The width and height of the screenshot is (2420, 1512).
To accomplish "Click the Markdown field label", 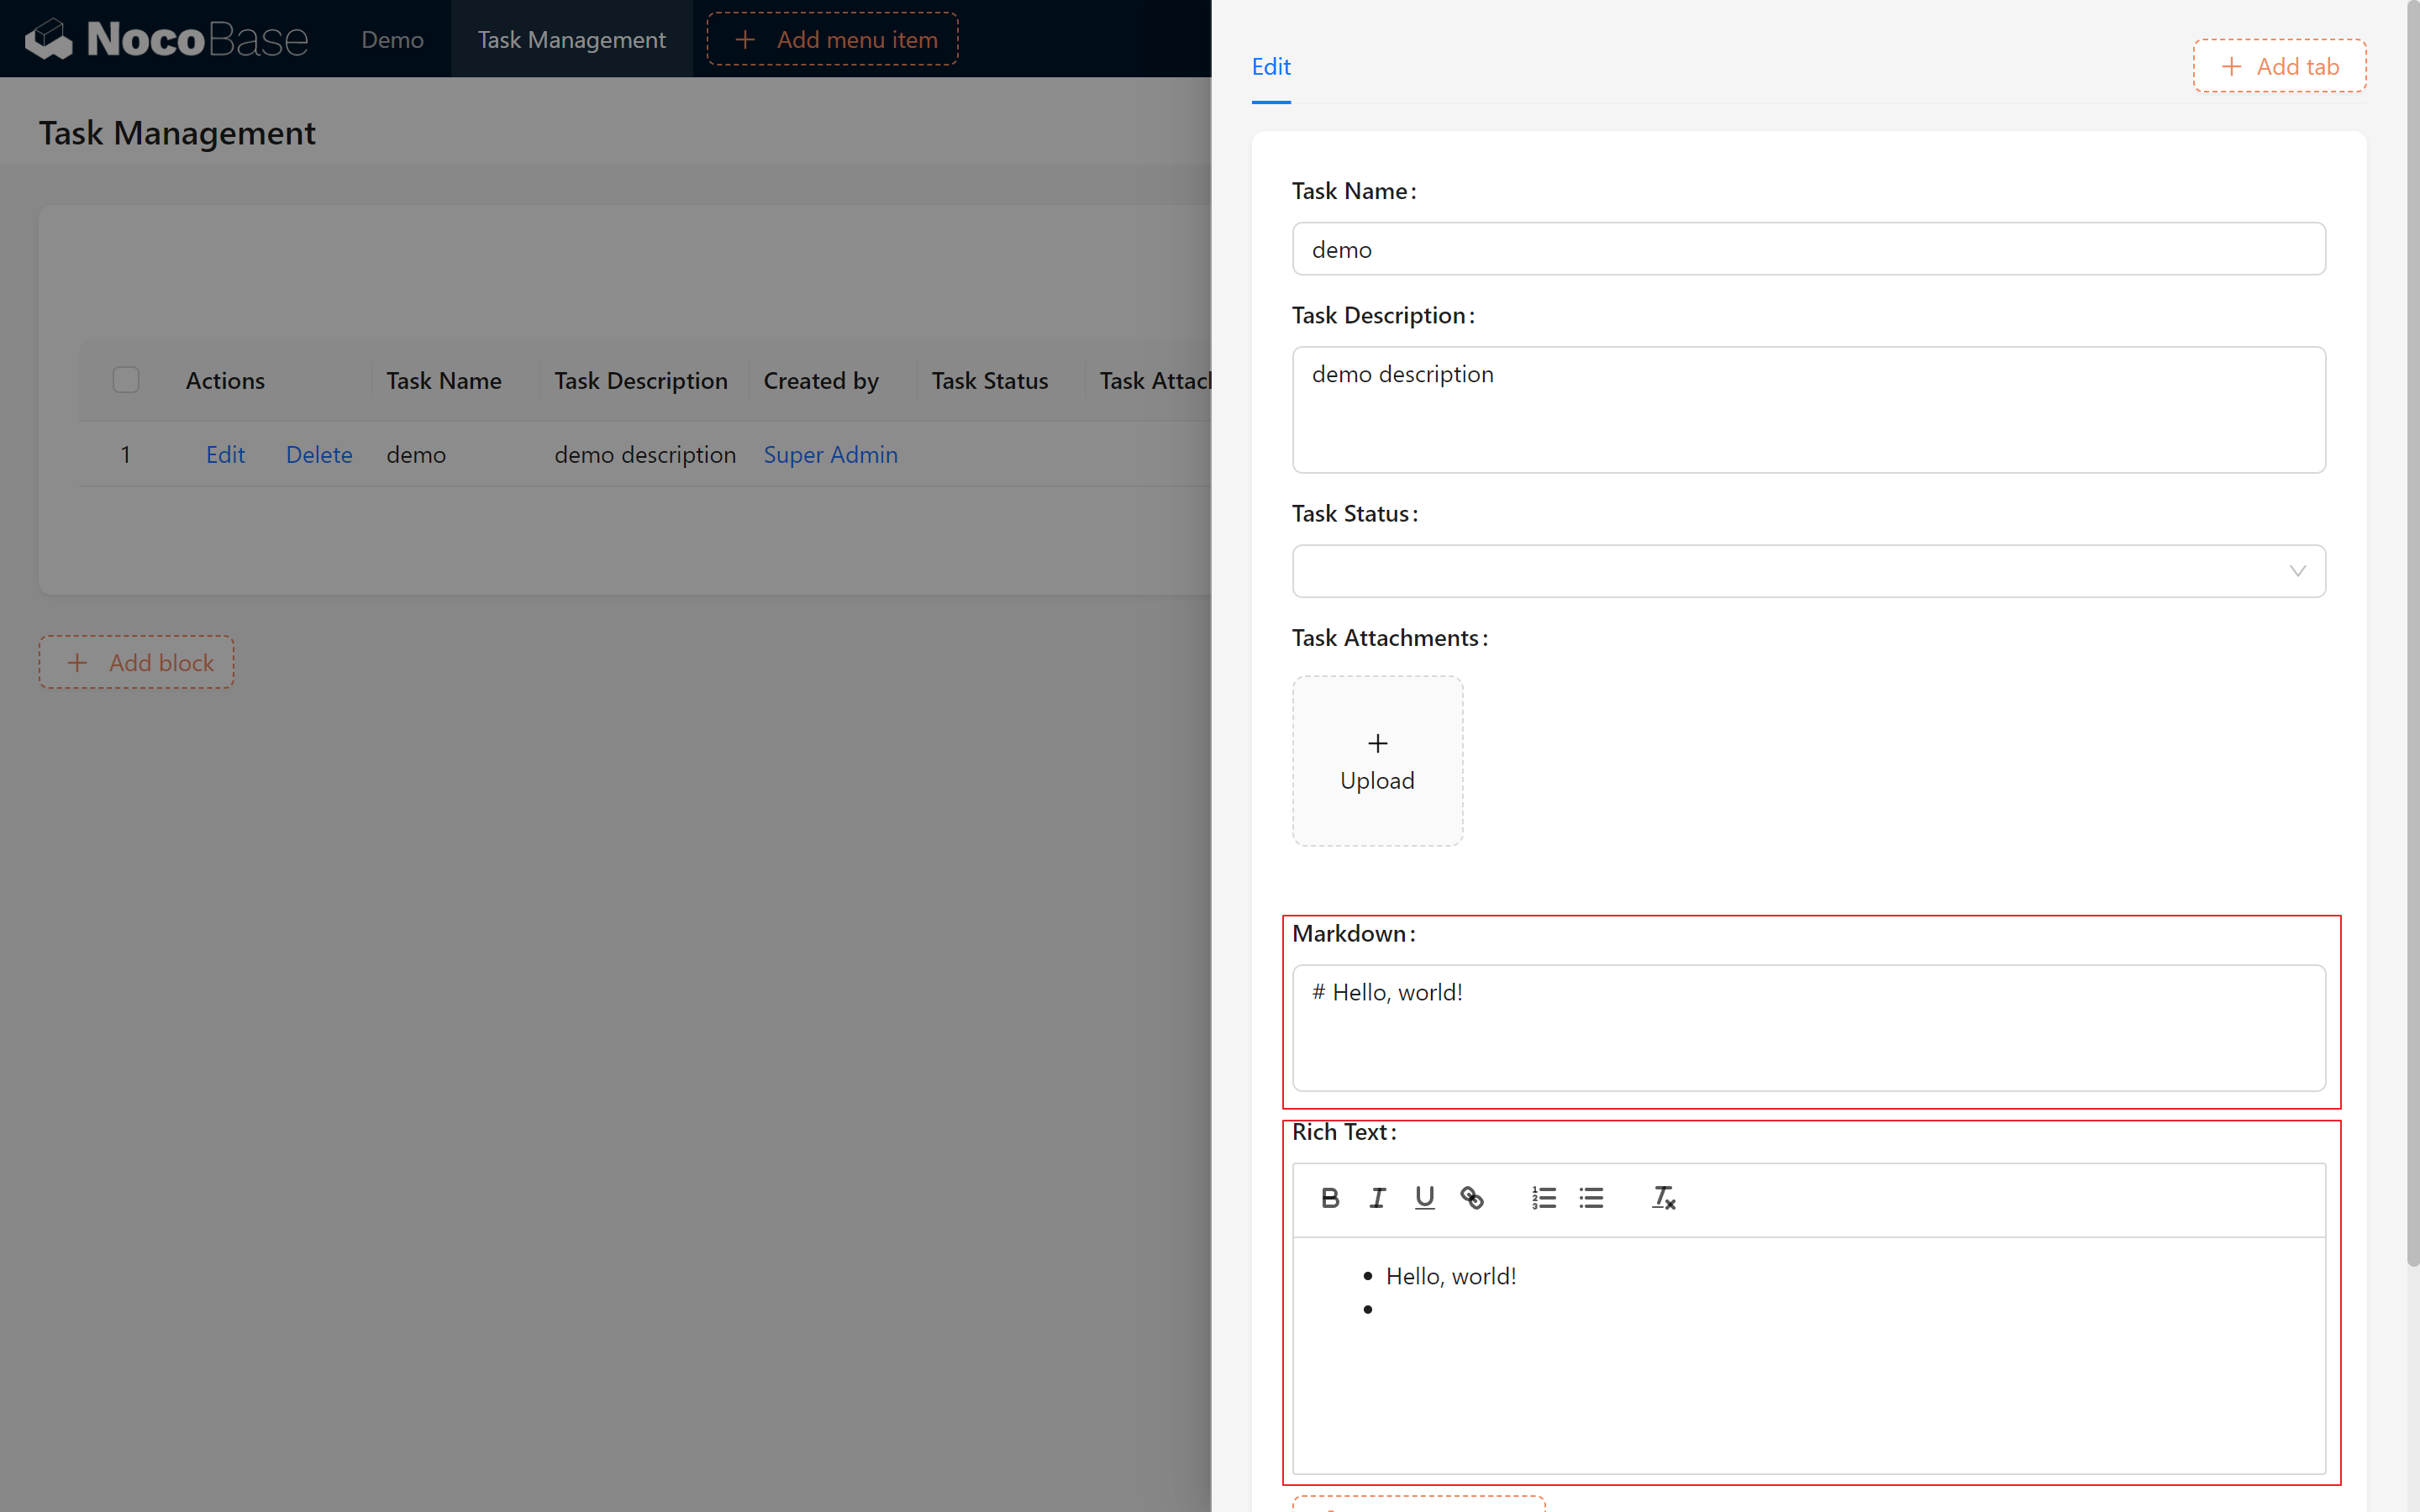I will click(1353, 933).
